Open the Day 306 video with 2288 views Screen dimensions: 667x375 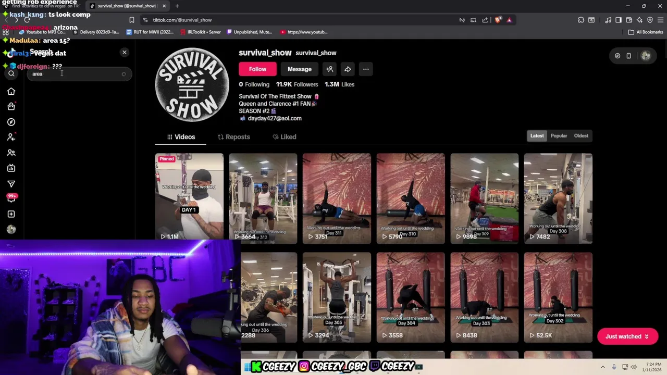pos(269,297)
